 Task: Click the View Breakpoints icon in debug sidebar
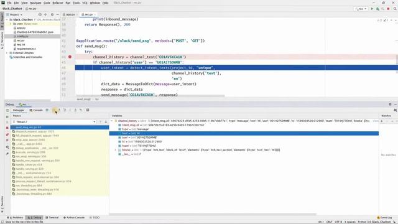(7, 134)
